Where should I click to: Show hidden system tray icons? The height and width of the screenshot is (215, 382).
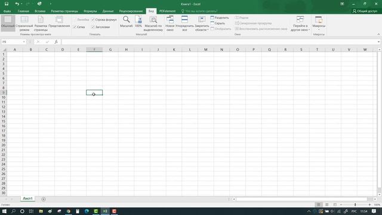(309, 211)
